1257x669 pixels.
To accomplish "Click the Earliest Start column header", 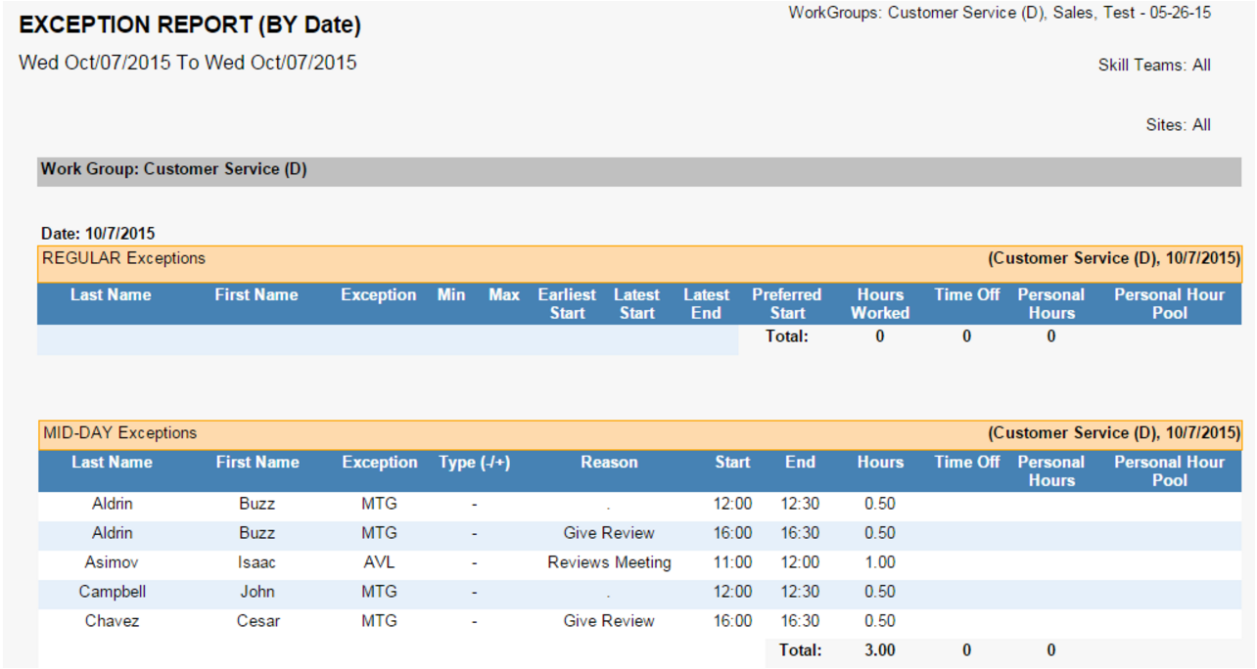I will (567, 304).
